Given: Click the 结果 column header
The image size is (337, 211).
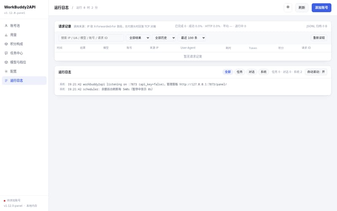Looking at the screenshot, I should 83,48.
